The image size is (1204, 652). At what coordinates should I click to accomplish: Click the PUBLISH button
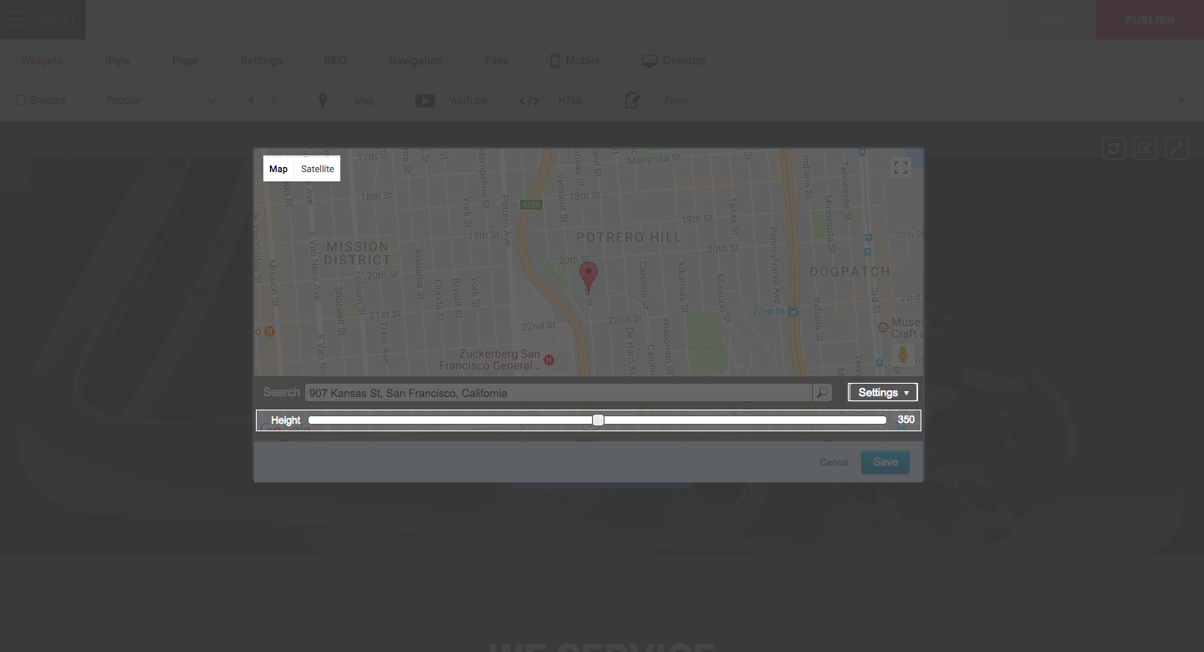pos(1150,19)
